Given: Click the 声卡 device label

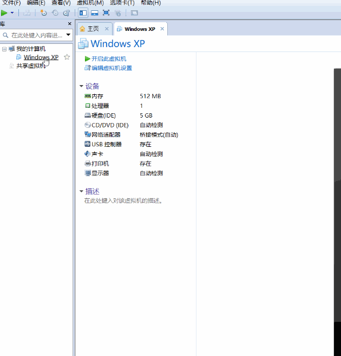Looking at the screenshot, I should coord(97,154).
